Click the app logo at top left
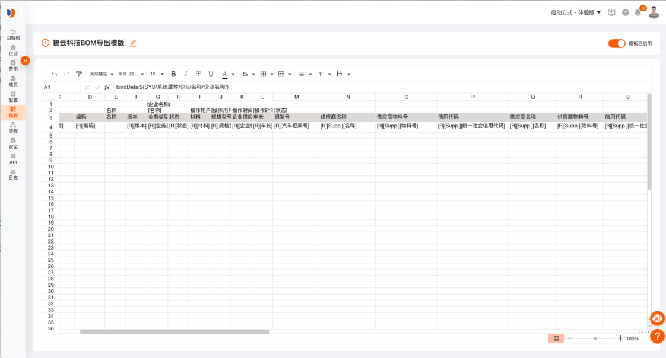 click(11, 13)
